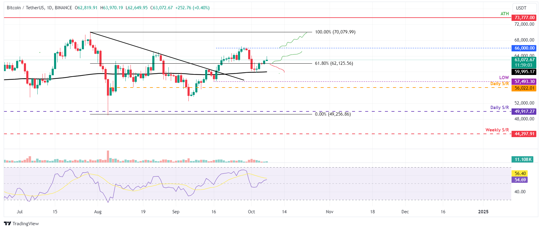Click the 52,000.00 price axis value
This screenshot has height=230, width=542.
click(524, 103)
